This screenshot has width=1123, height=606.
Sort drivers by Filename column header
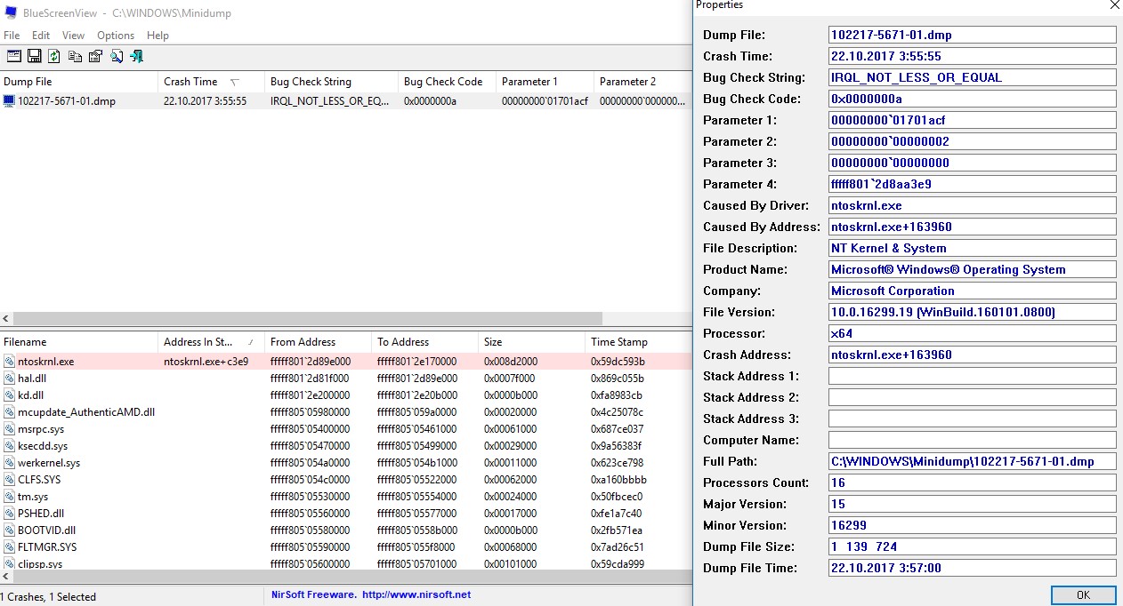tap(79, 342)
